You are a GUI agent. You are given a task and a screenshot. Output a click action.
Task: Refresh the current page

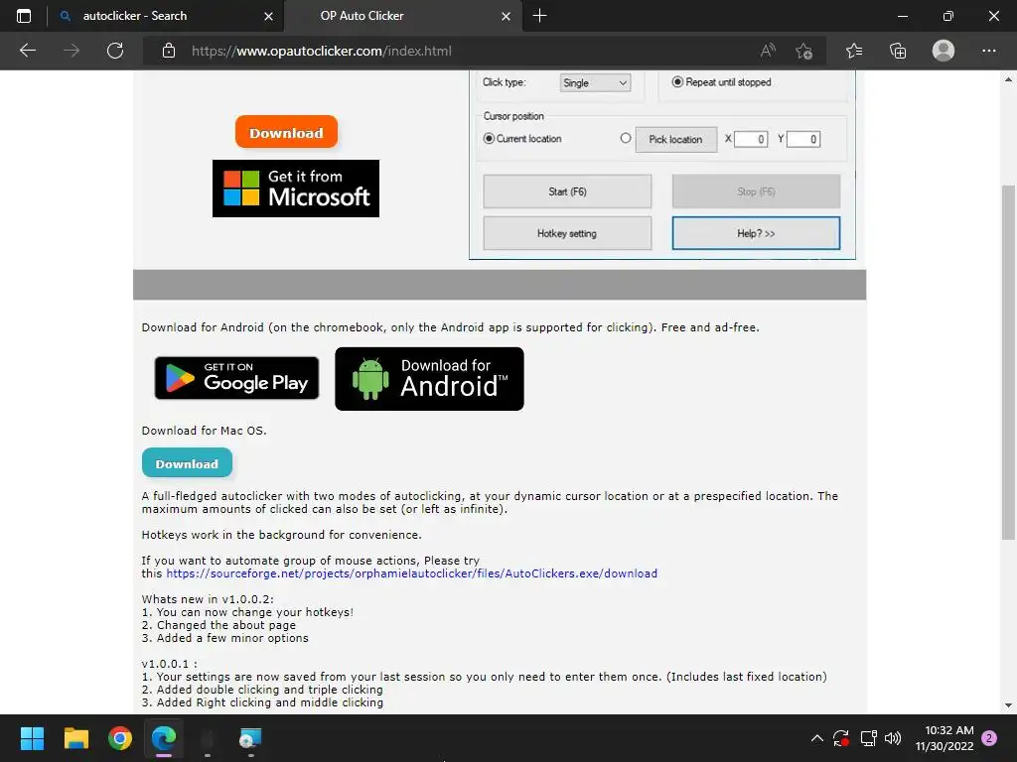115,51
